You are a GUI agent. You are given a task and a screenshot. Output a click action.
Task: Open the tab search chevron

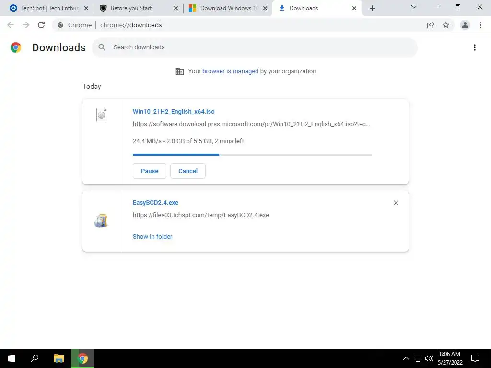click(x=414, y=7)
